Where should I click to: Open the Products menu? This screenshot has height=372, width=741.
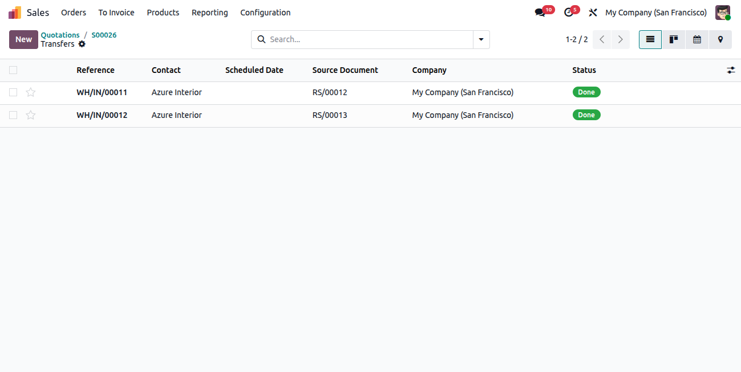pos(163,13)
